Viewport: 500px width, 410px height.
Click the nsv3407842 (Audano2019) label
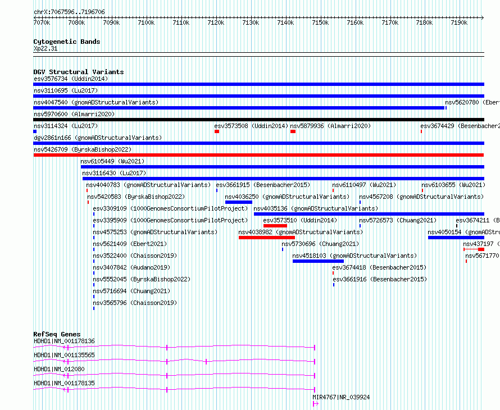pyautogui.click(x=131, y=267)
